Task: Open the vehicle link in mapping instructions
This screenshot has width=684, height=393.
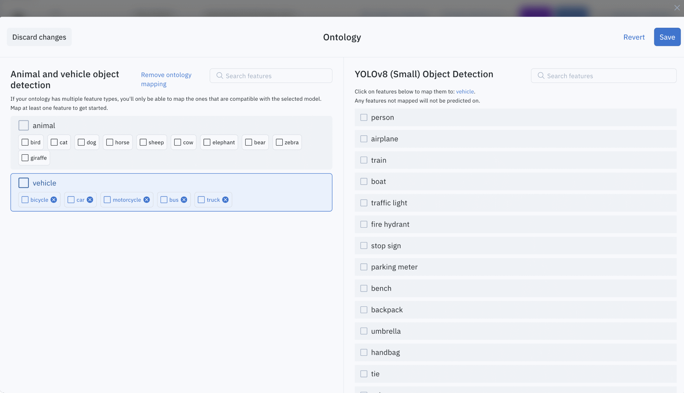Action: (465, 92)
